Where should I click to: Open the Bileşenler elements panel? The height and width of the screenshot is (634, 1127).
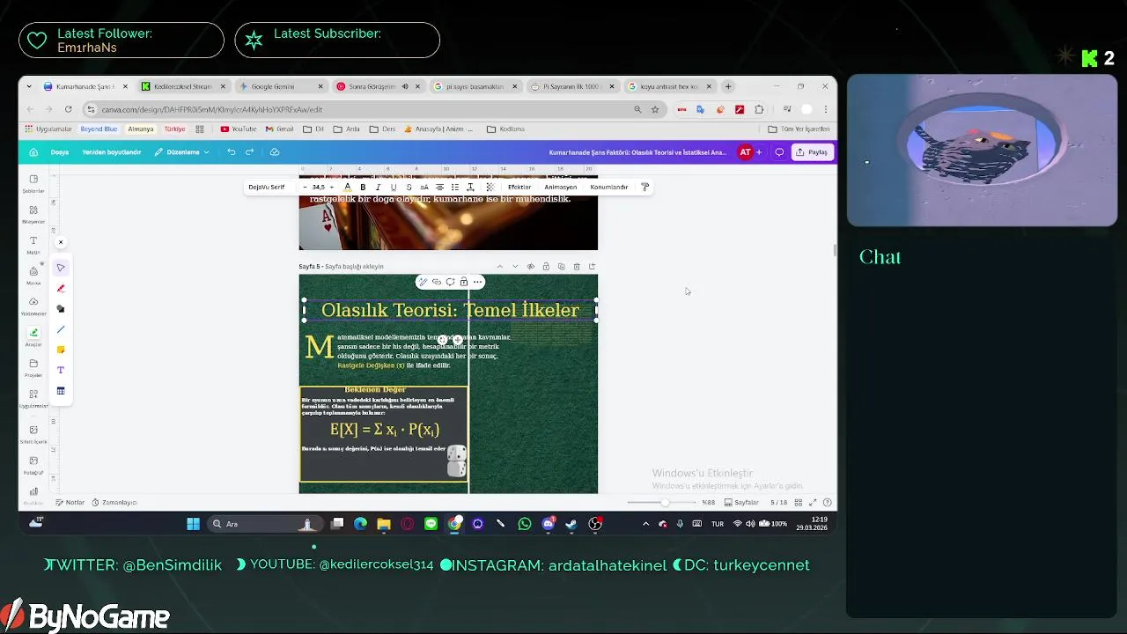click(33, 214)
